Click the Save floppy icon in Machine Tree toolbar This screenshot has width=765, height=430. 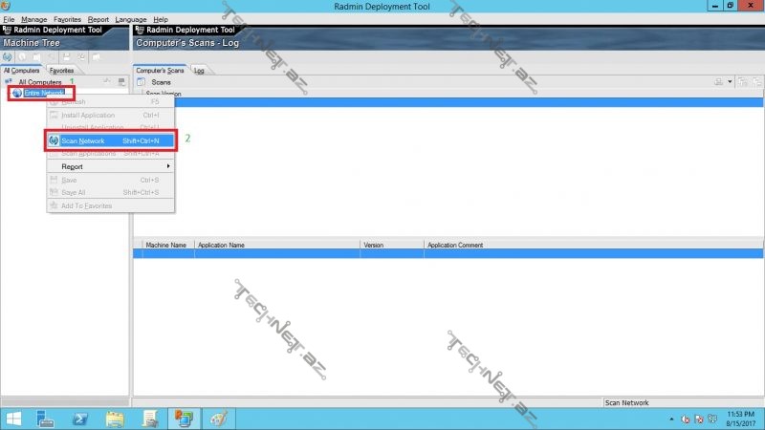point(67,57)
